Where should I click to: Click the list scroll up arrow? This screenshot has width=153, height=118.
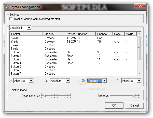click(x=139, y=34)
